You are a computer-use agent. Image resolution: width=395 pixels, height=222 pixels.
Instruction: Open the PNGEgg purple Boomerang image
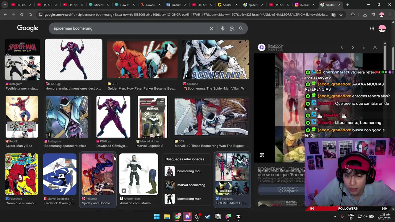click(73, 60)
